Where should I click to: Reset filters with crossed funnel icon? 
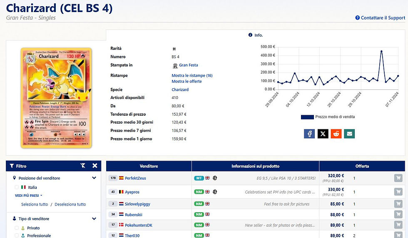pos(83,166)
